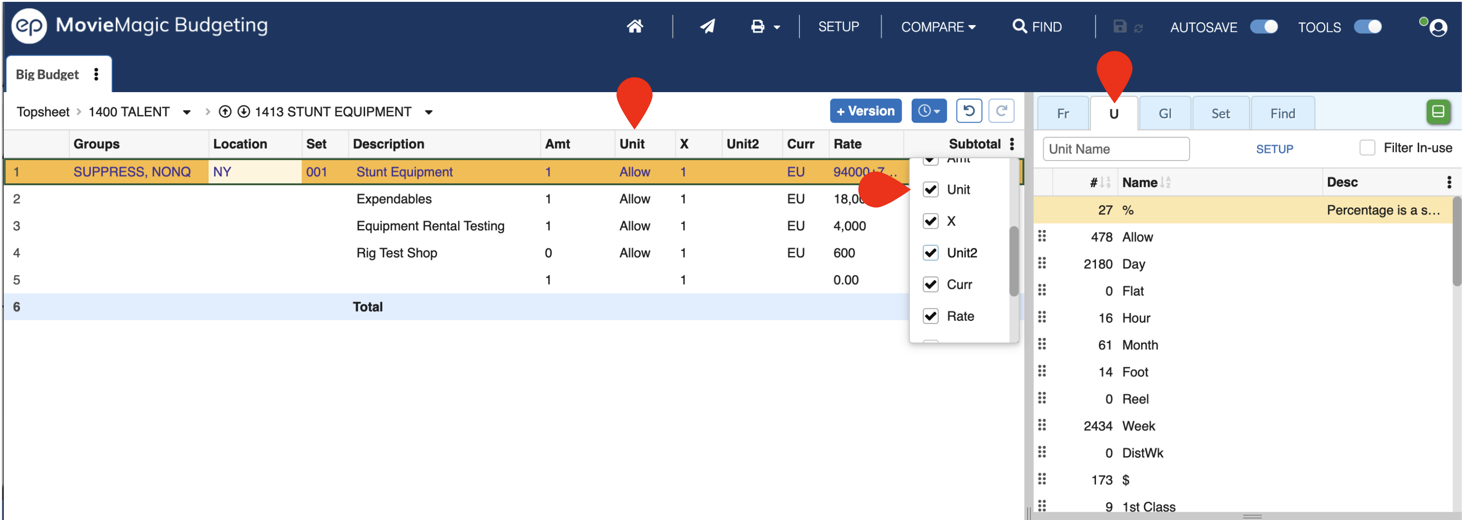This screenshot has width=1462, height=520.
Task: Sort units by # column
Action: 1099,182
